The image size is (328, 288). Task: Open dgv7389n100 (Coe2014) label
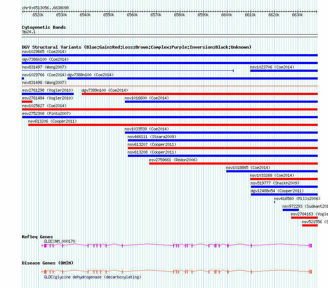coord(105,90)
